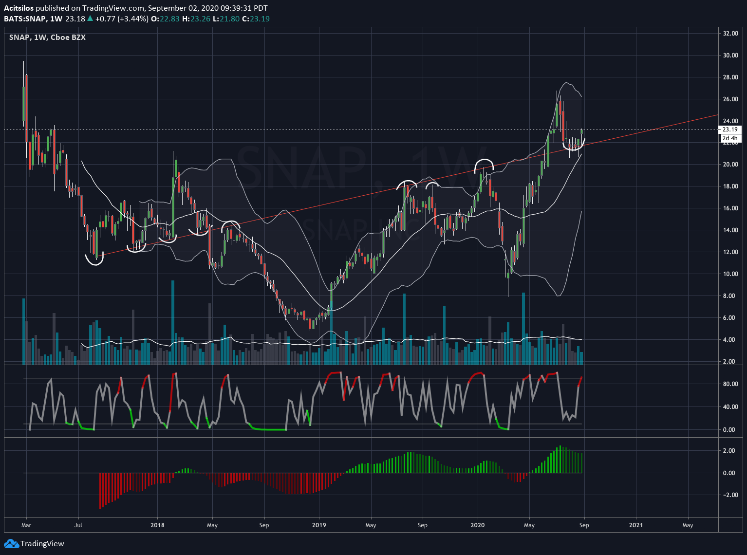Select the close value C:23.19
Viewport: 747px width, 555px height.
click(256, 19)
